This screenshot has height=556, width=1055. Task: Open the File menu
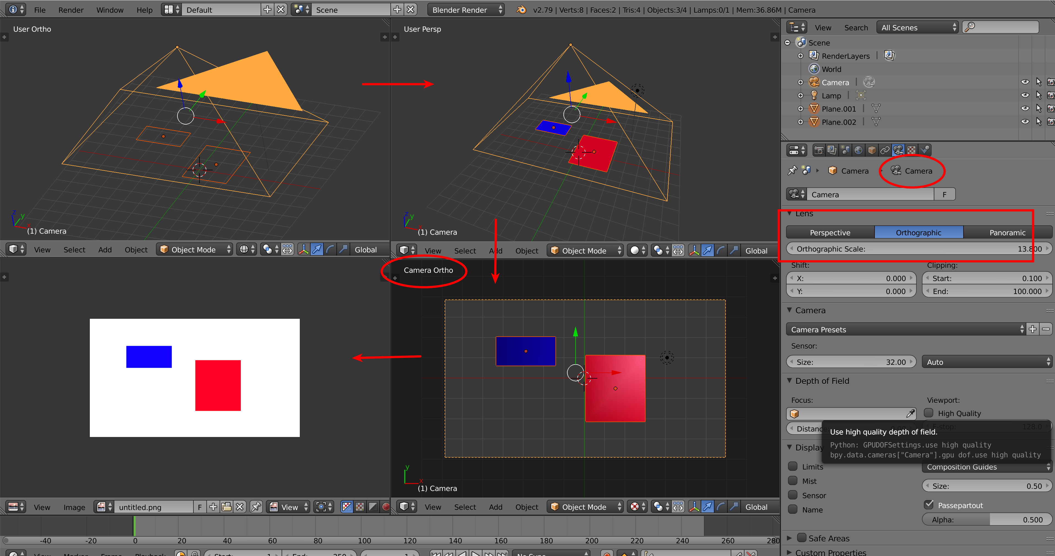coord(39,10)
